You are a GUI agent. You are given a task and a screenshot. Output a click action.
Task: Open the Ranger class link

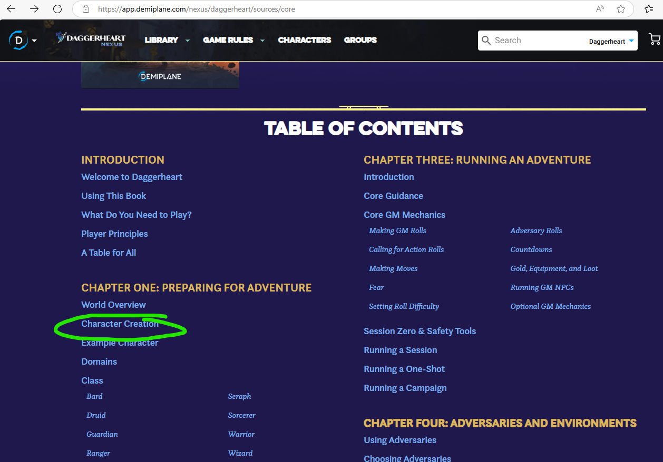click(x=99, y=453)
